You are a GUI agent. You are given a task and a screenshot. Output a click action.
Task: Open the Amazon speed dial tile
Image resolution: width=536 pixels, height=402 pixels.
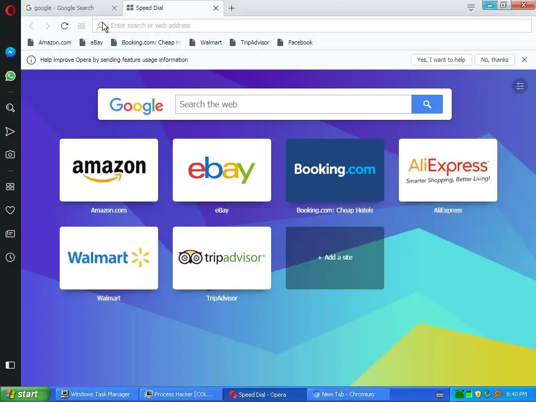click(x=109, y=170)
